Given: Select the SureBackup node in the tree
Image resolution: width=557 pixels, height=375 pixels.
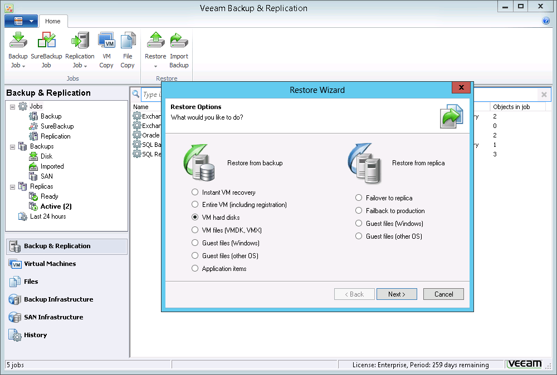Looking at the screenshot, I should [57, 126].
